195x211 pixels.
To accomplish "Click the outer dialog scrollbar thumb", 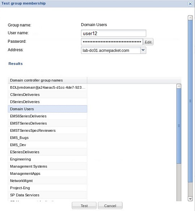I will [x=190, y=101].
